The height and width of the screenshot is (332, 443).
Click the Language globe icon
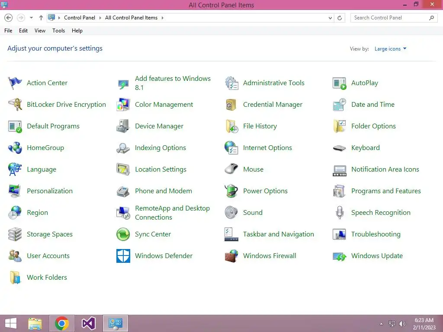pos(15,169)
